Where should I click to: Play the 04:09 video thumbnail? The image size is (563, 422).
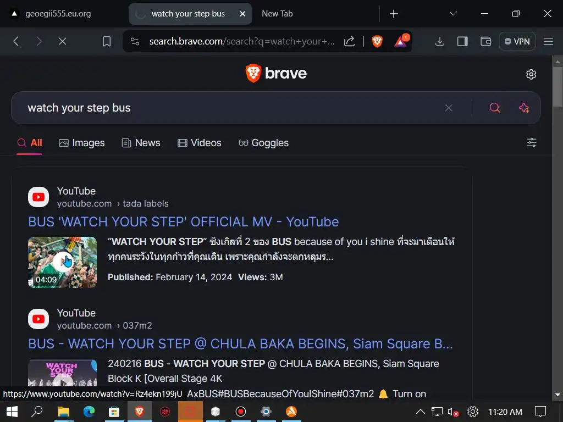pos(63,262)
